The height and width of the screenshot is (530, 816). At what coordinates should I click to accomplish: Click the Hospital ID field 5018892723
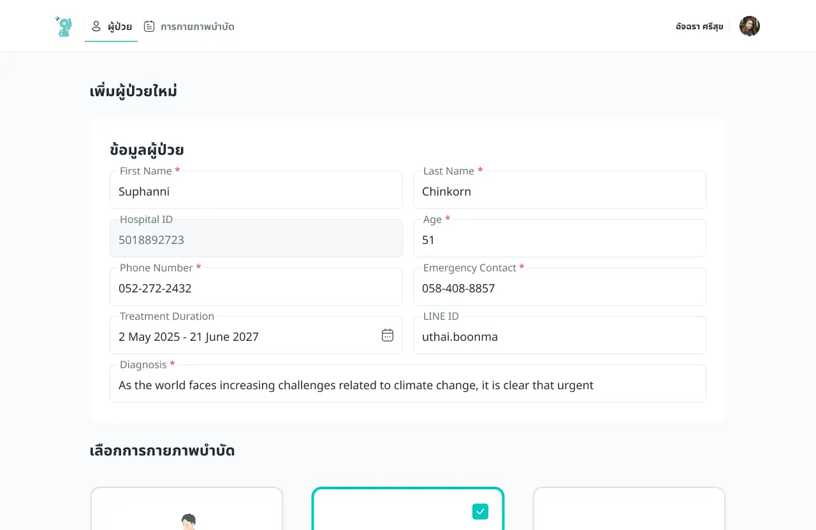tap(256, 238)
